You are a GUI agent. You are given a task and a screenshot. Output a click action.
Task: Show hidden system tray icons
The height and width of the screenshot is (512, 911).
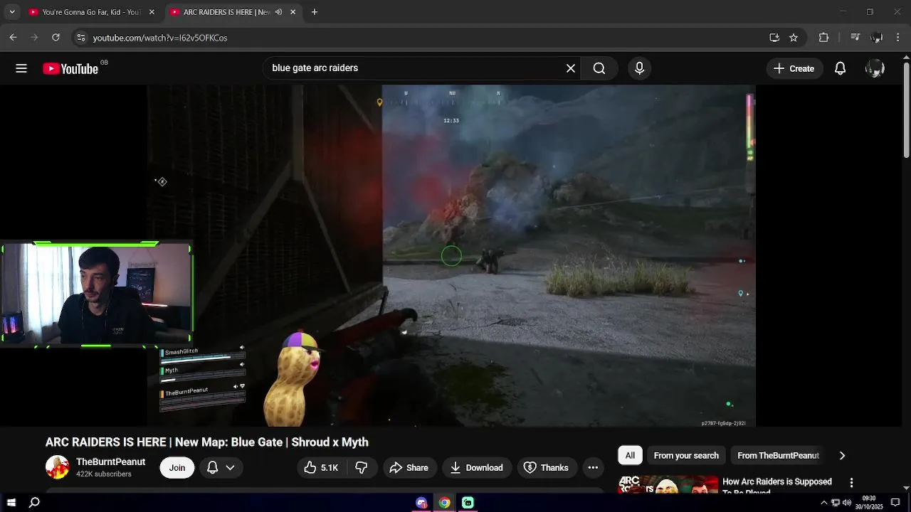pyautogui.click(x=824, y=503)
